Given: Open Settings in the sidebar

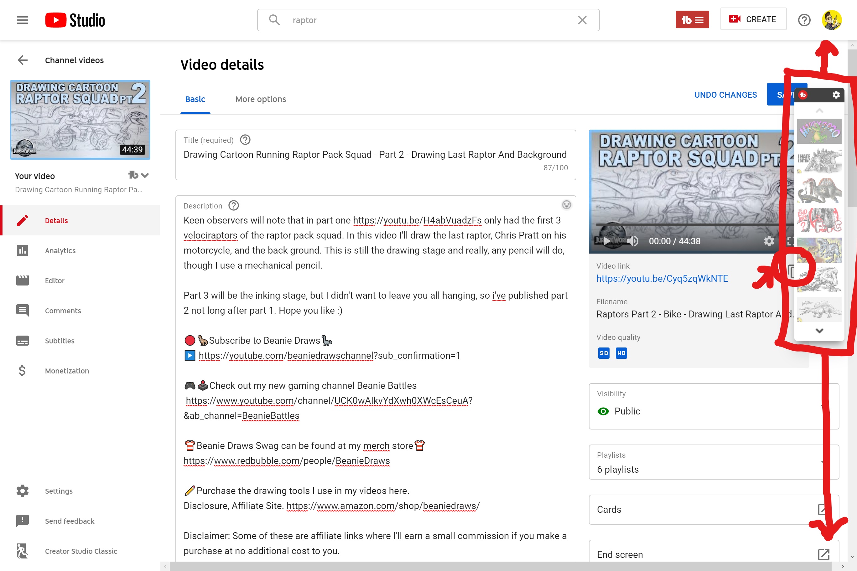Looking at the screenshot, I should tap(80, 491).
